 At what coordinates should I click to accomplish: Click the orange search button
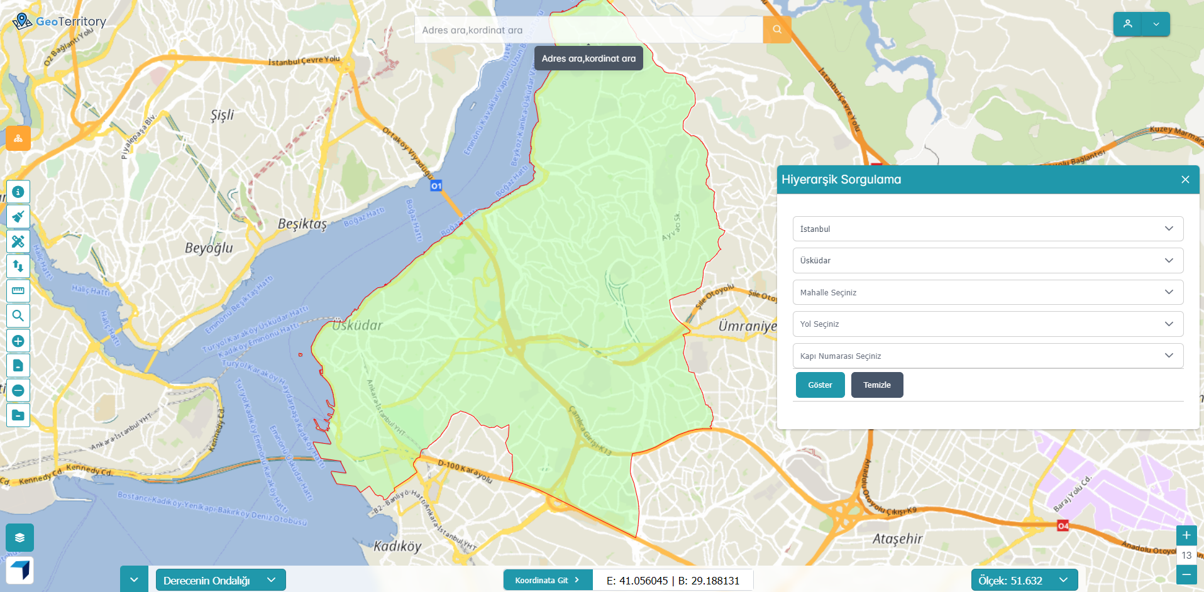(776, 30)
